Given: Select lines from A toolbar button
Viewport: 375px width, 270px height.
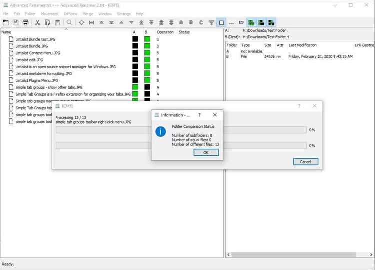Looking at the screenshot, I should click(181, 22).
